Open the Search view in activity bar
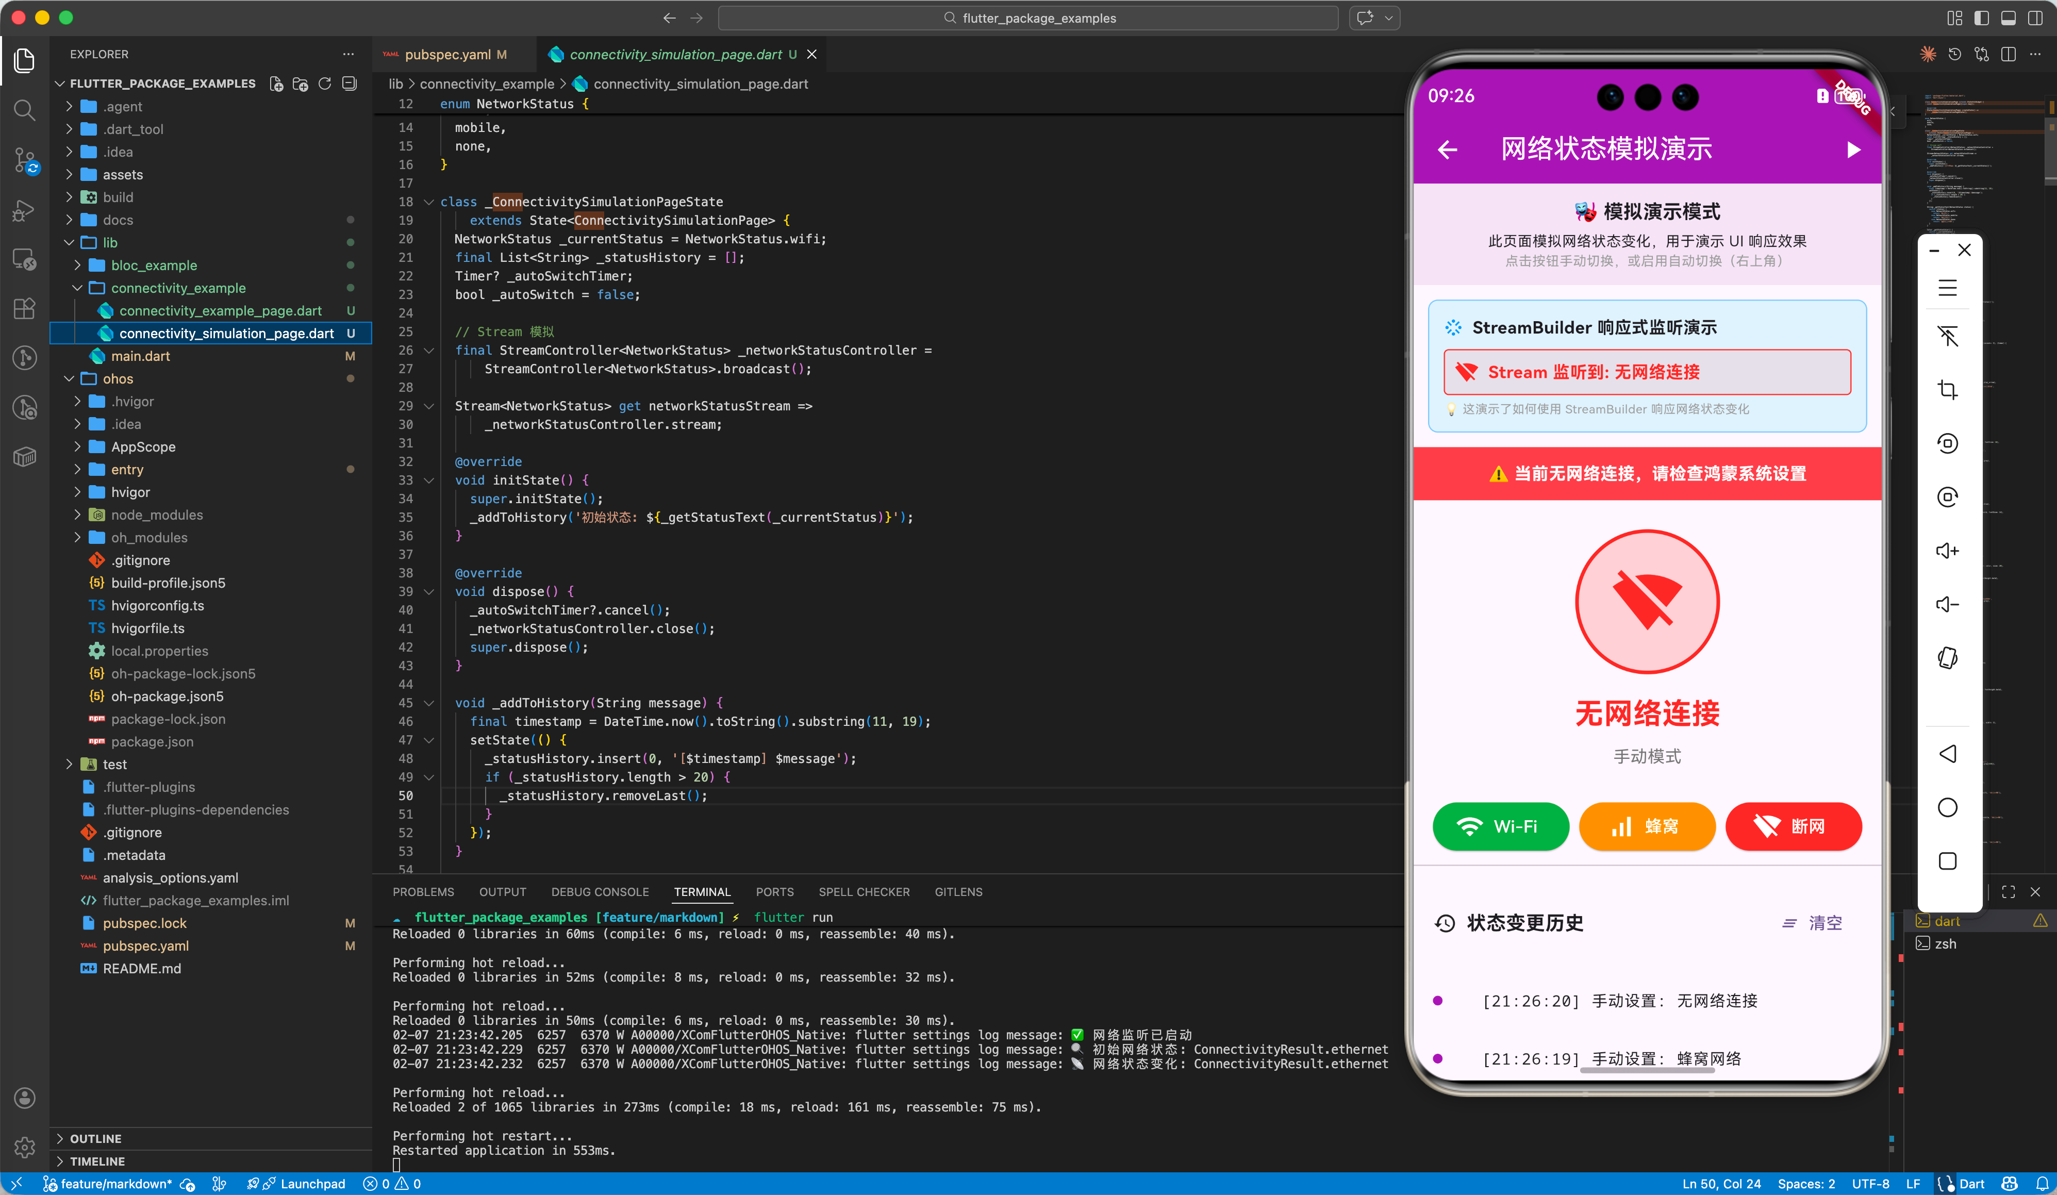Image resolution: width=2057 pixels, height=1195 pixels. (25, 109)
